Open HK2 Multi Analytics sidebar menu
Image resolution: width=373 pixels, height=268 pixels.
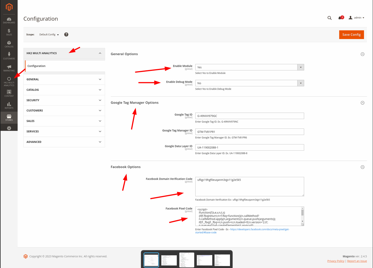9,82
